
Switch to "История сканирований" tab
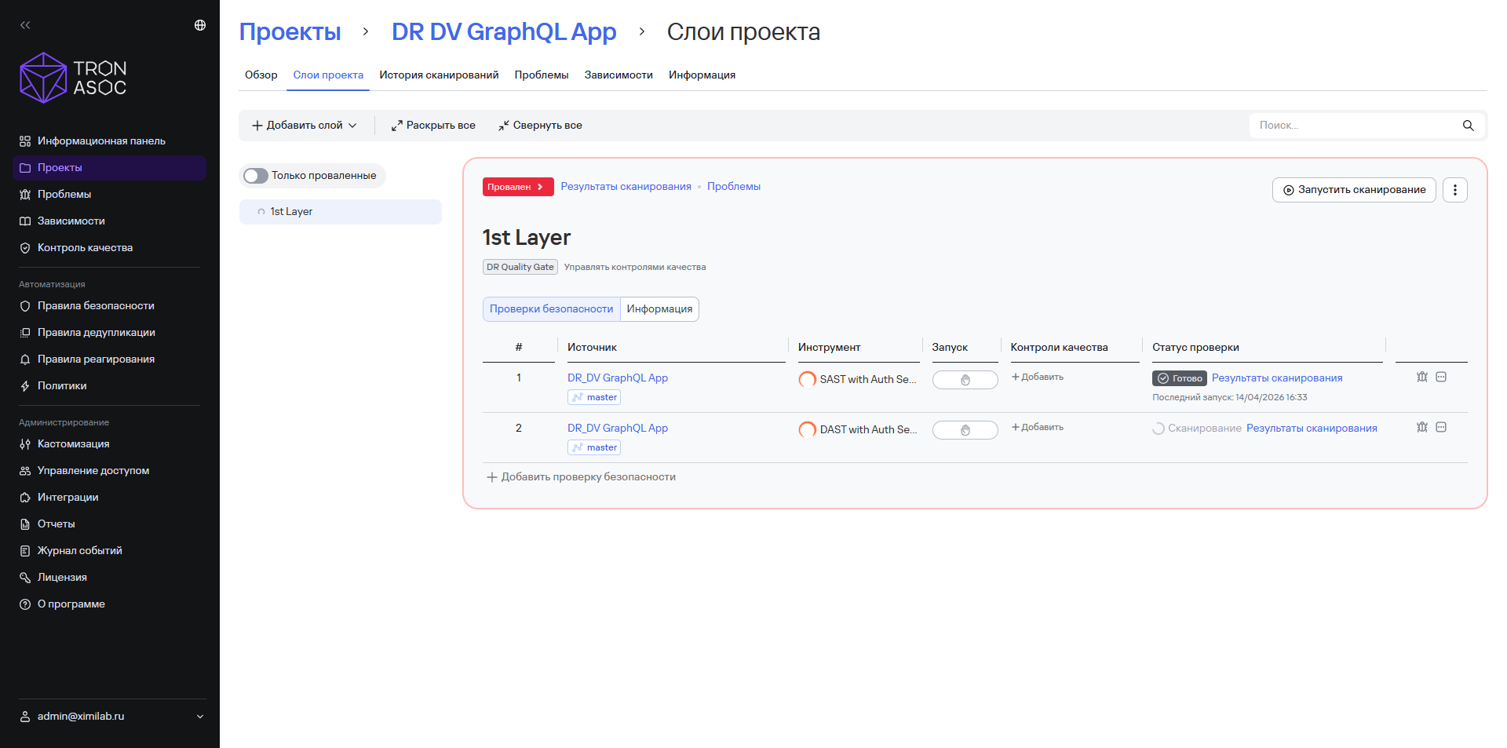point(439,75)
